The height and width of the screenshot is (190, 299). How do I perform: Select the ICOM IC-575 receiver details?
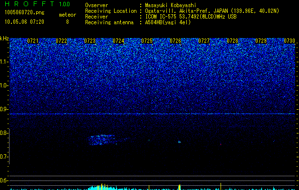pyautogui.click(x=191, y=17)
